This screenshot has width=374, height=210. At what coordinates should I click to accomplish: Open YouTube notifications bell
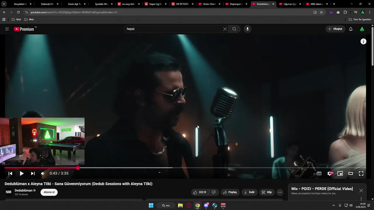351,29
